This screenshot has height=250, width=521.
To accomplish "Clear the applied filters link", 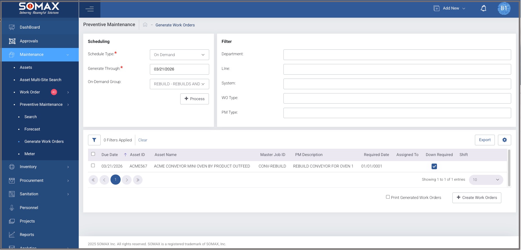I will (x=143, y=140).
